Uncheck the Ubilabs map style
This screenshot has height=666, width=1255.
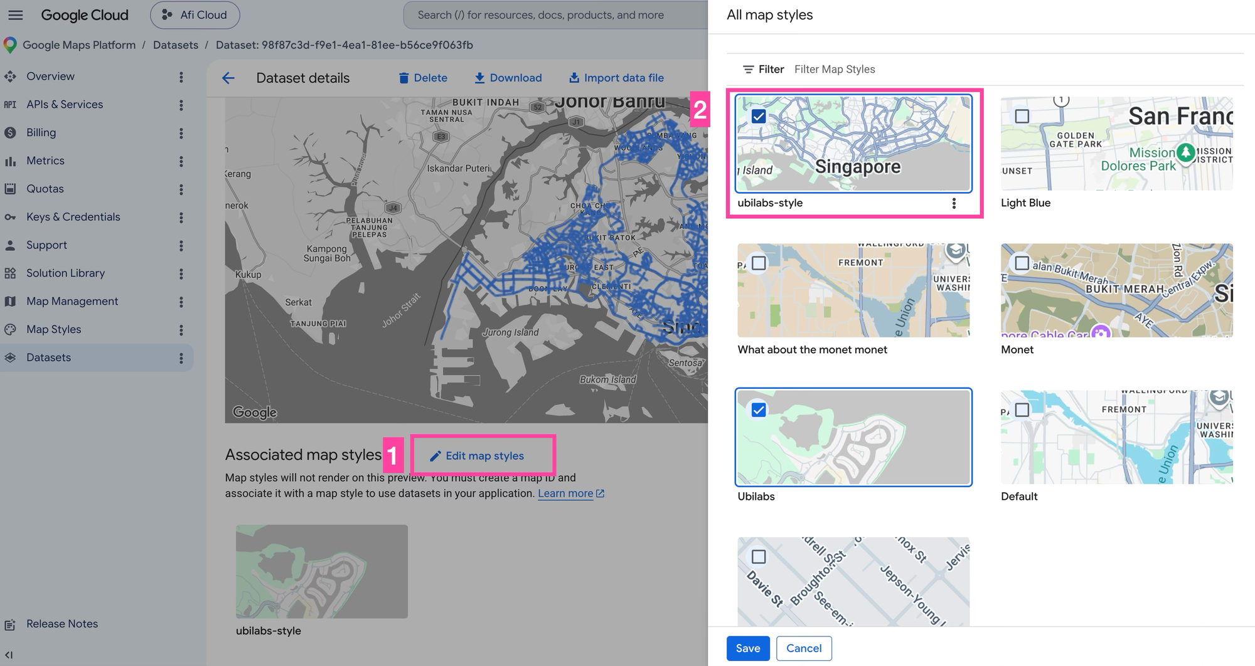[x=759, y=410]
